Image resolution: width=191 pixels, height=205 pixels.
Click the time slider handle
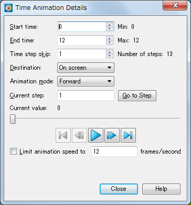(13, 119)
